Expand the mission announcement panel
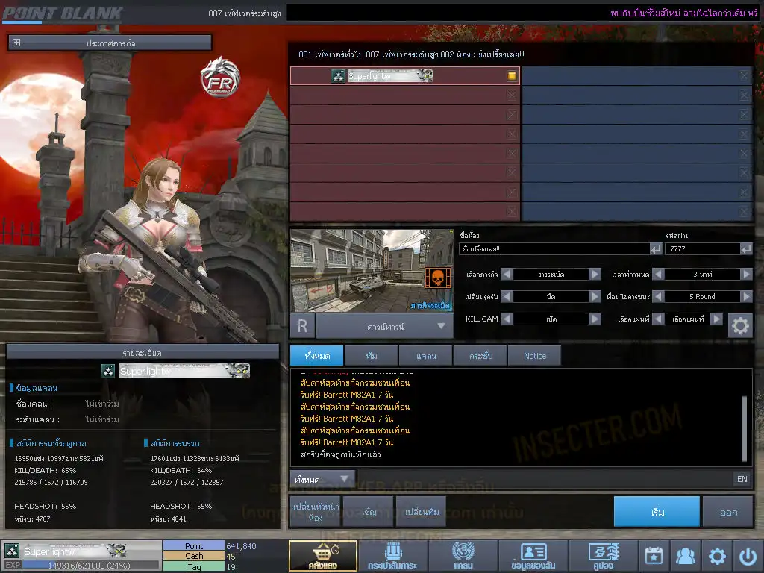 coord(16,43)
